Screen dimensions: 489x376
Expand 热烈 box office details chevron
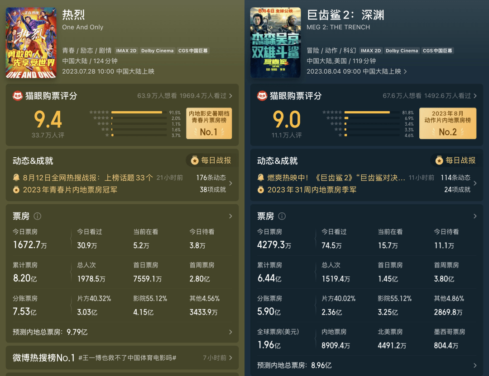(x=230, y=216)
